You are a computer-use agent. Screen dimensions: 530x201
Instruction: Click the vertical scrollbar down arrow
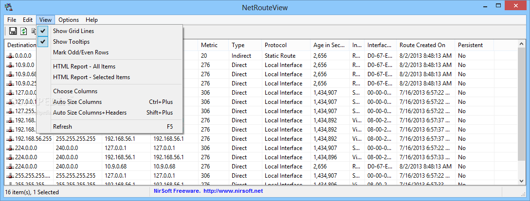(x=522, y=181)
